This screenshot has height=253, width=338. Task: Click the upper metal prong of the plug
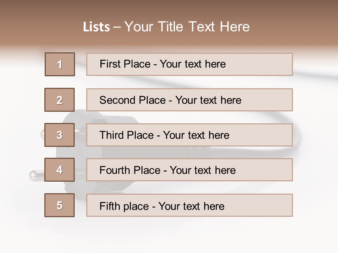click(43, 134)
